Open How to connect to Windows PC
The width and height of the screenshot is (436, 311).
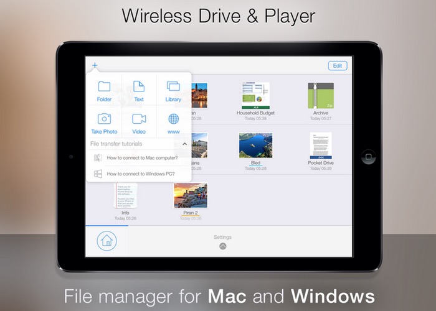139,174
